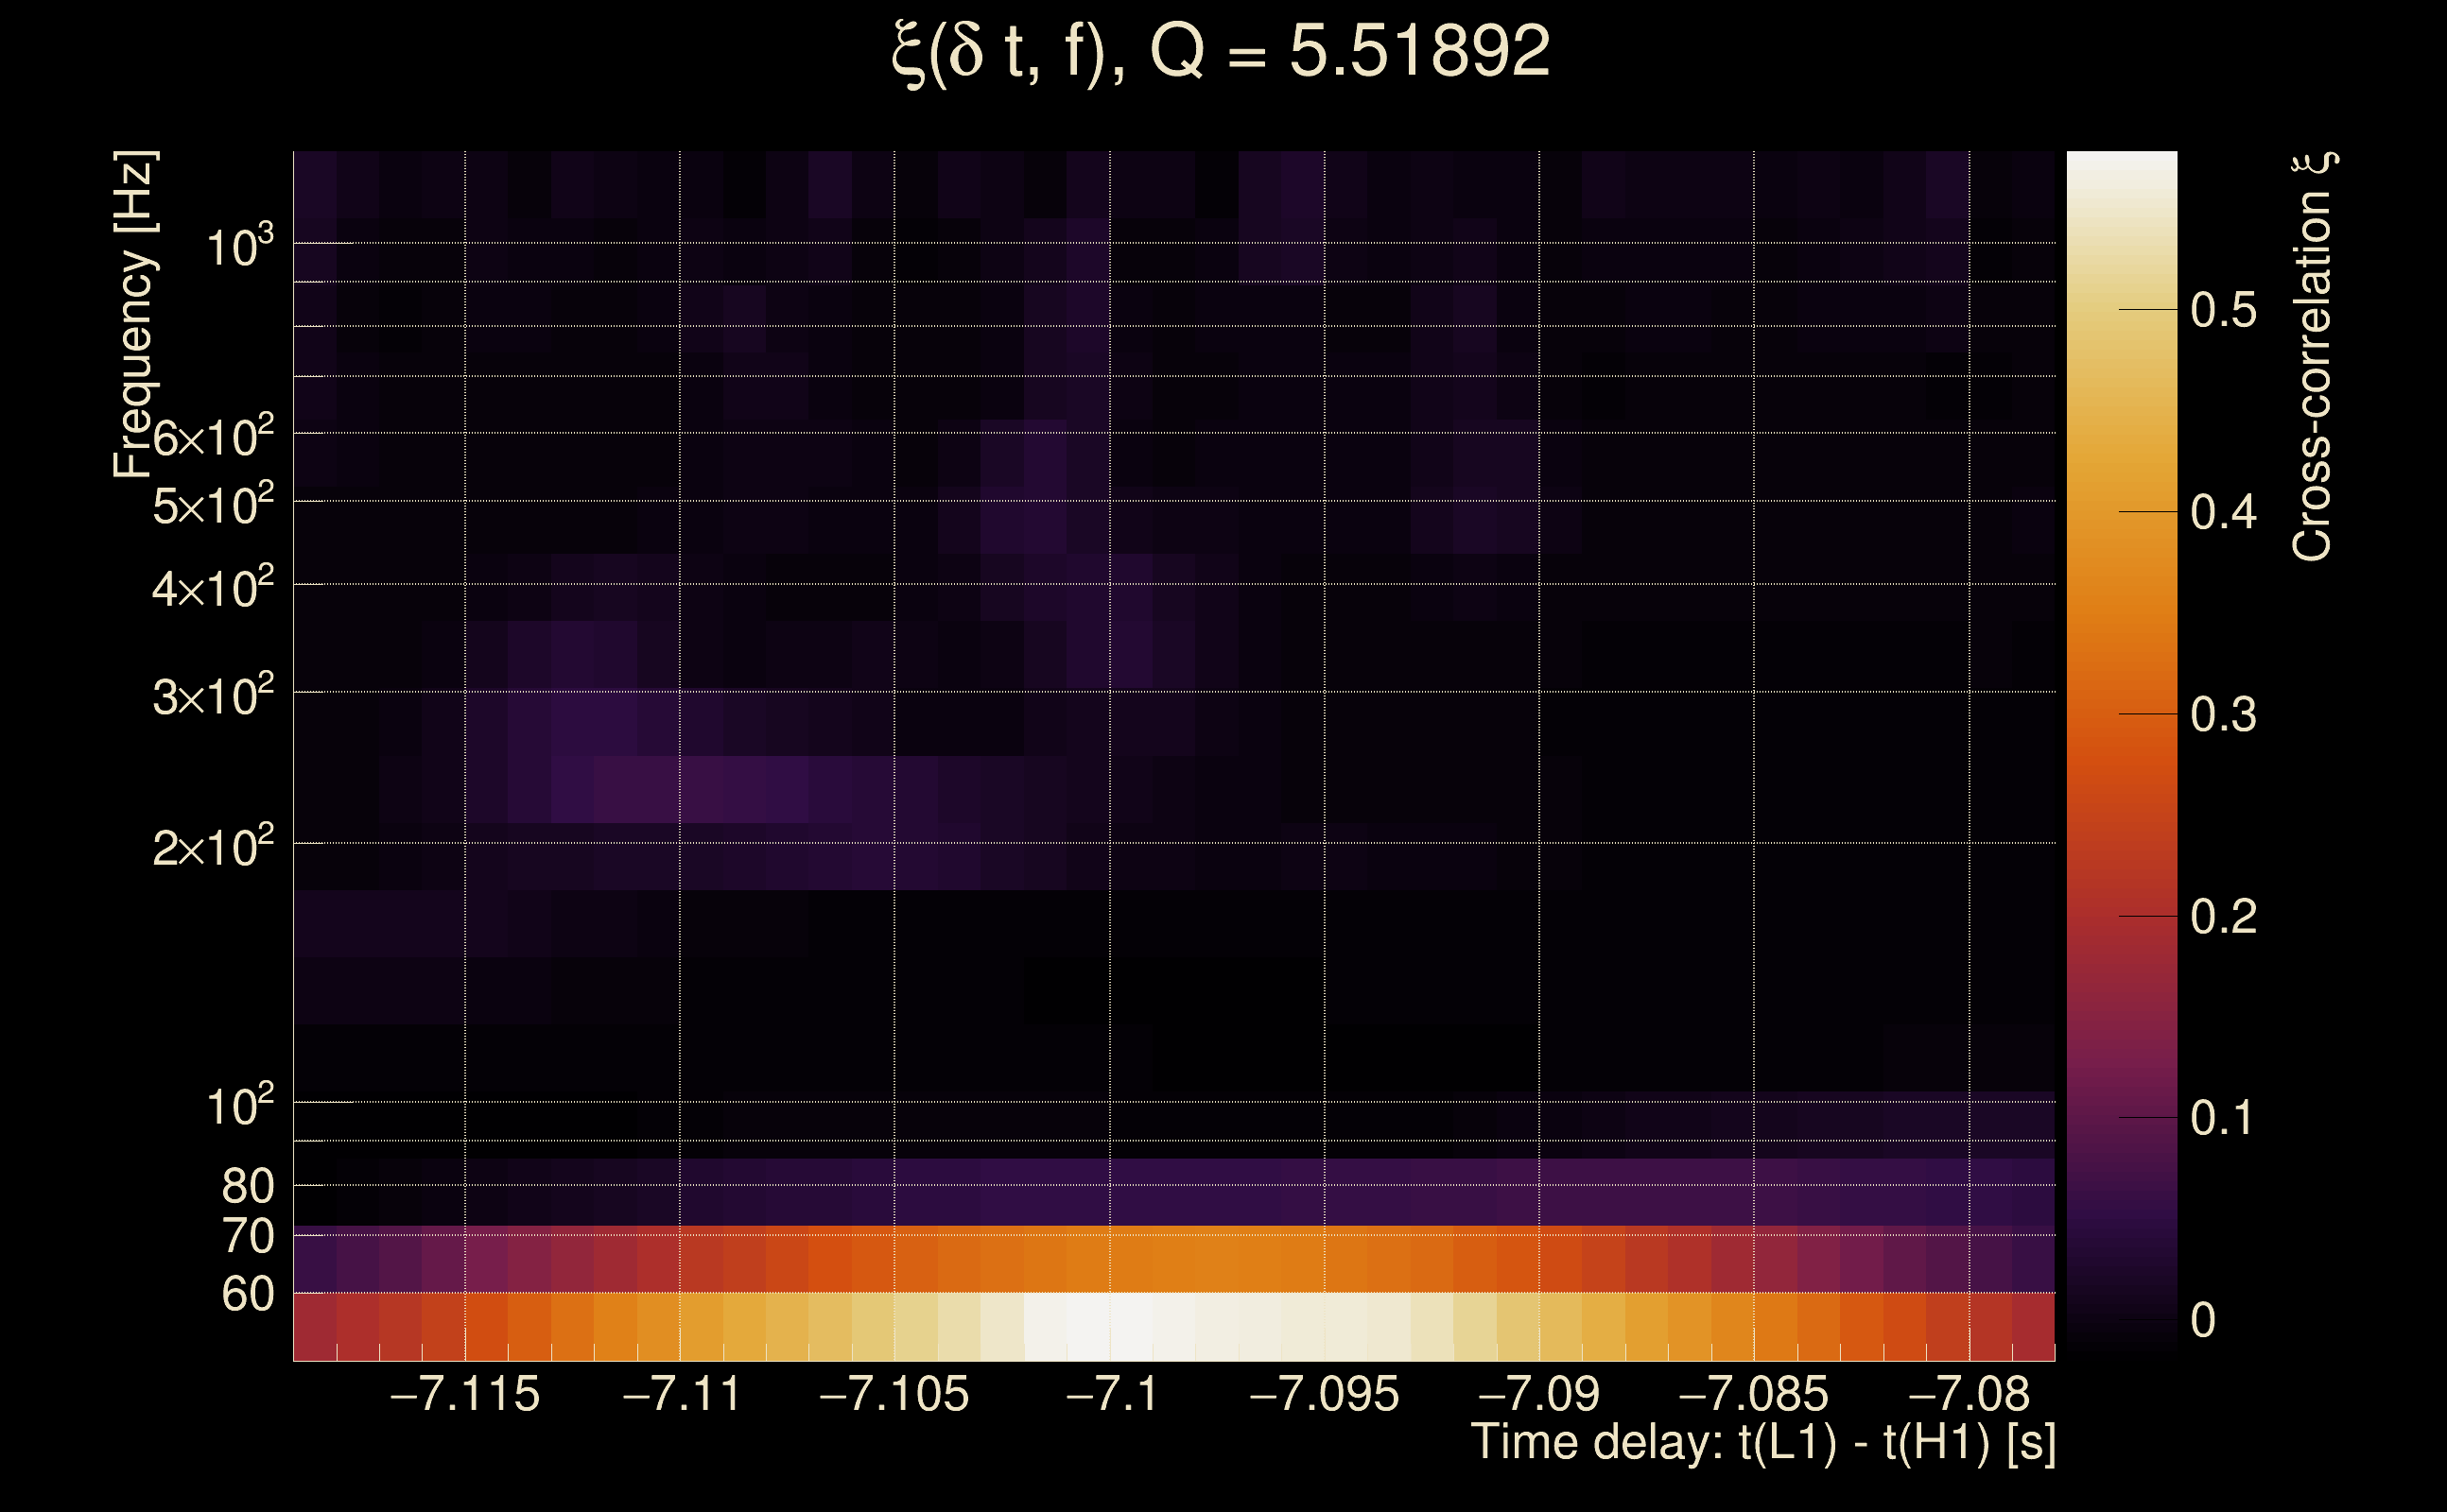Click the 80 frequency tick label
This screenshot has width=2447, height=1512.
point(247,1186)
